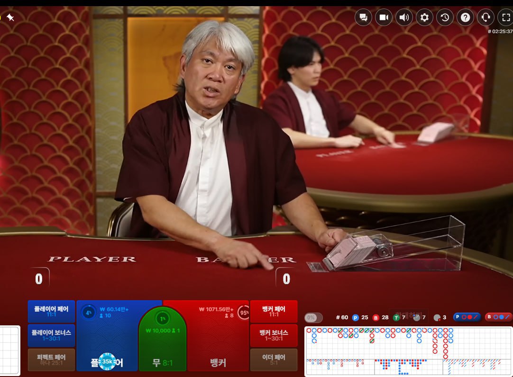Open the live chat icon

pos(363,17)
